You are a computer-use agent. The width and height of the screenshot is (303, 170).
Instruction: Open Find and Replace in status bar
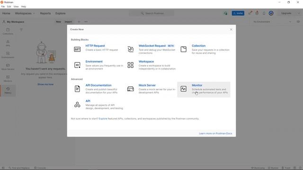point(19,168)
